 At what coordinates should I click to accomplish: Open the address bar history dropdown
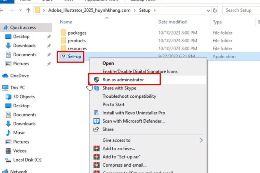pos(208,10)
